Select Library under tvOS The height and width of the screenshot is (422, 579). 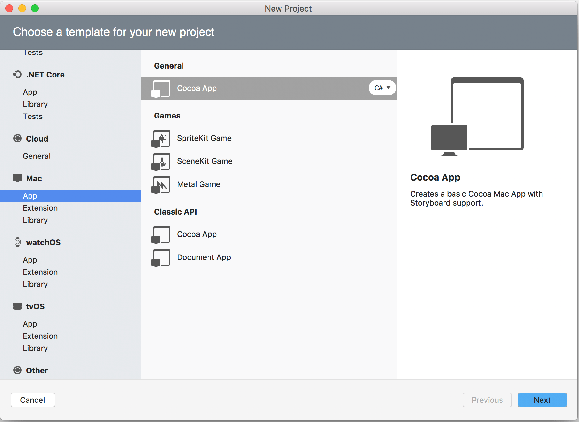coord(71,348)
